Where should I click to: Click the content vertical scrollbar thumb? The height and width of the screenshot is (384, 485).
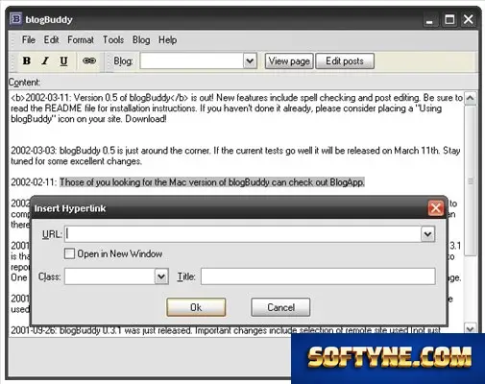[471, 180]
